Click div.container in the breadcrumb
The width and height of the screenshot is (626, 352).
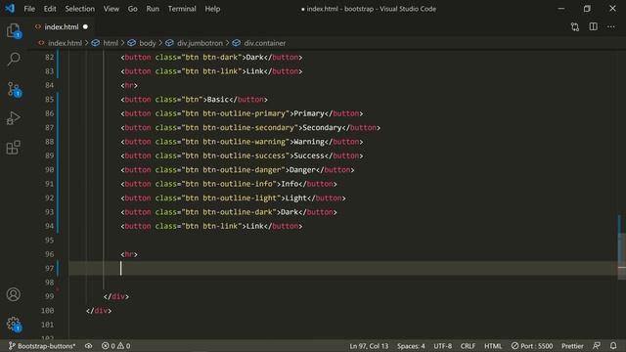click(265, 43)
